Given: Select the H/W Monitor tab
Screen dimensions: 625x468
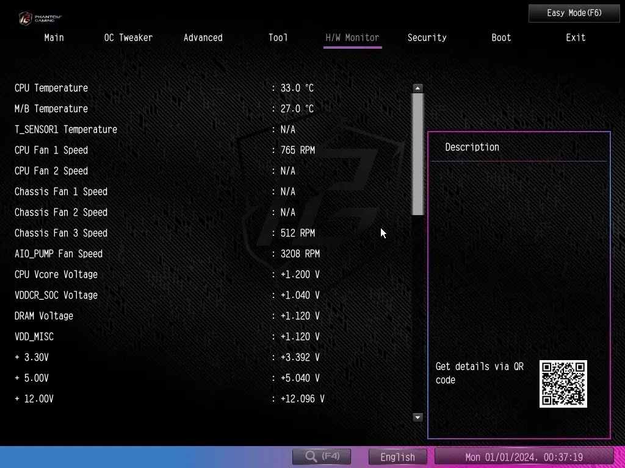Looking at the screenshot, I should tap(352, 38).
